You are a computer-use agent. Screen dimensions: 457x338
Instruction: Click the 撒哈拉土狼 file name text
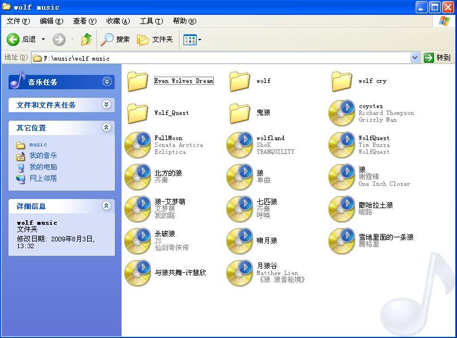376,205
